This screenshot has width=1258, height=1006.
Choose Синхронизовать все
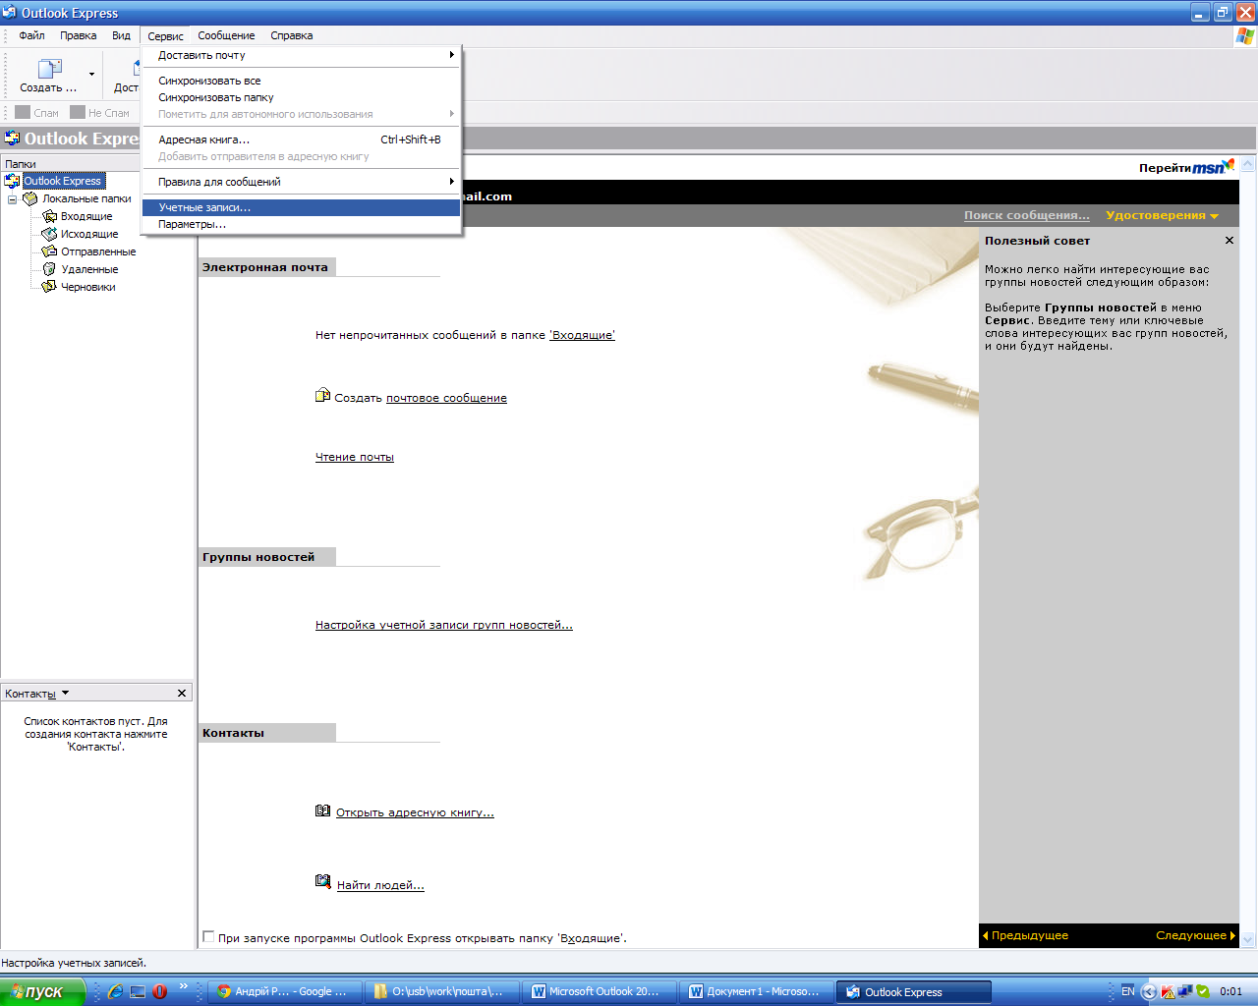pyautogui.click(x=301, y=81)
